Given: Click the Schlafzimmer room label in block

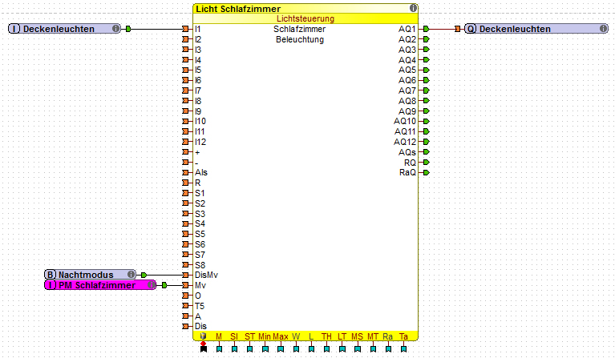Looking at the screenshot, I should coord(300,29).
